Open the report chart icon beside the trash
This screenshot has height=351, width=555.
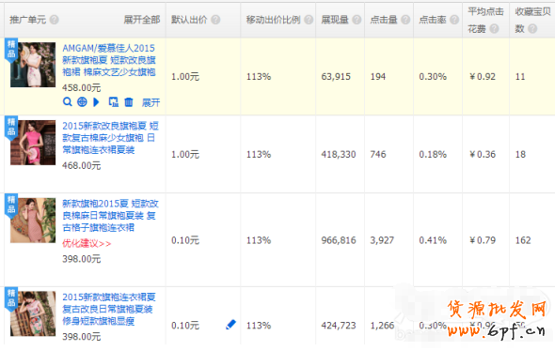pos(113,102)
